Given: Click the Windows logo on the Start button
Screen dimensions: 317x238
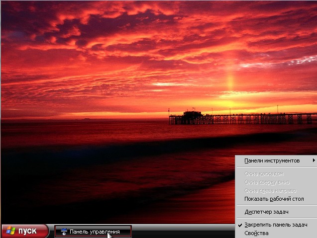Looking at the screenshot, I should click(10, 231).
